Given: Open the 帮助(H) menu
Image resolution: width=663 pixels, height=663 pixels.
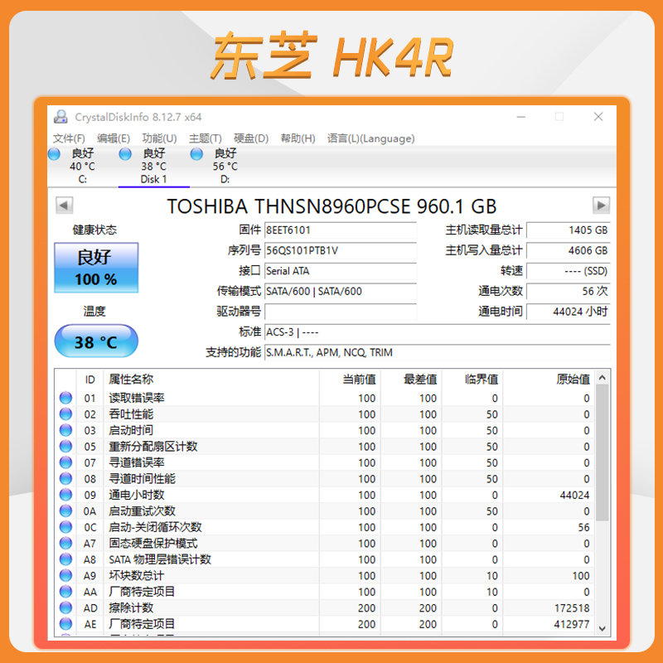Looking at the screenshot, I should pyautogui.click(x=298, y=138).
